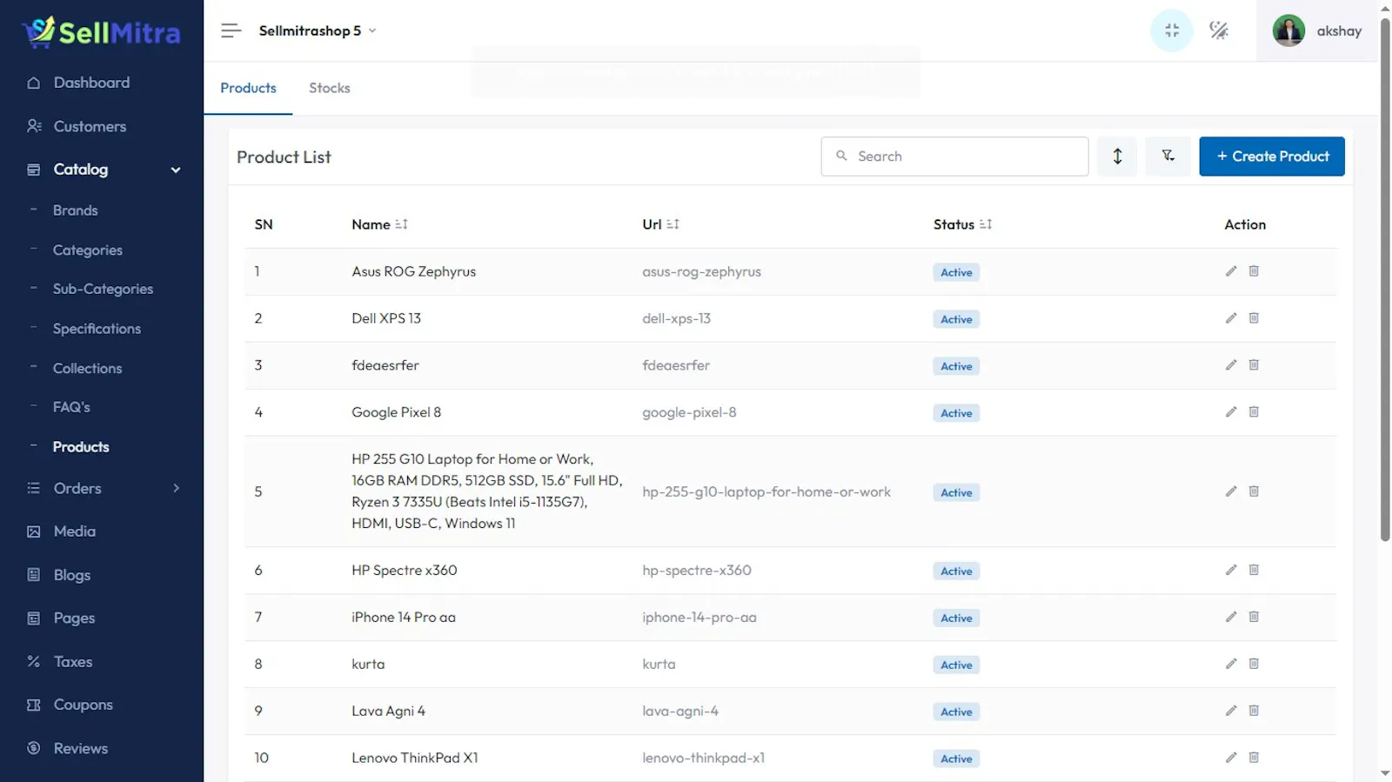Open the filter icon button
Screen dimensions: 1392x782
pos(1168,157)
